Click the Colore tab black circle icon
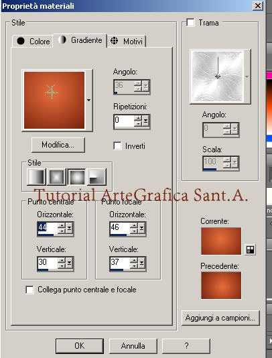 point(21,41)
